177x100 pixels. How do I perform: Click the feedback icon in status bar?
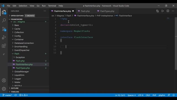click(x=169, y=95)
